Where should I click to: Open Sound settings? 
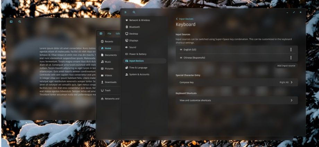click(x=145, y=47)
